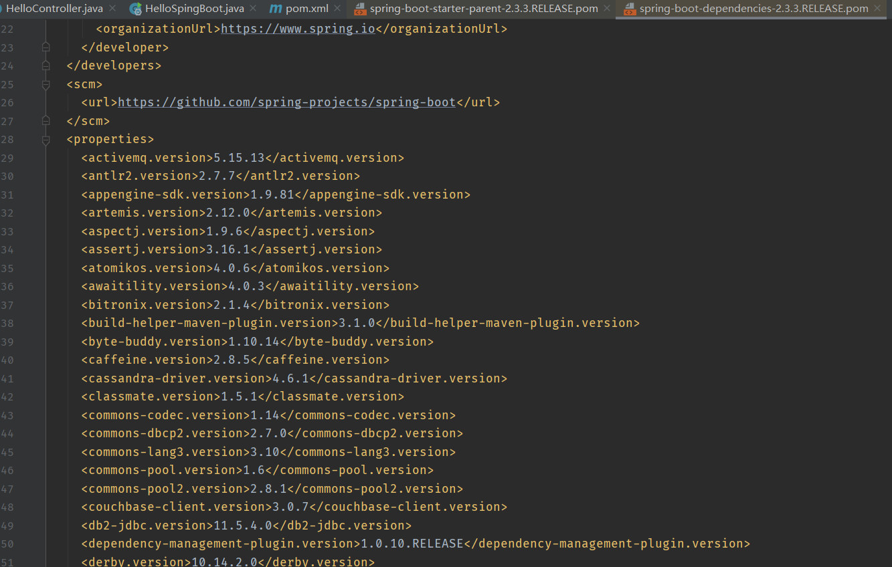This screenshot has width=892, height=567.
Task: Click the caffeine.version value 2.8.5
Action: (232, 360)
